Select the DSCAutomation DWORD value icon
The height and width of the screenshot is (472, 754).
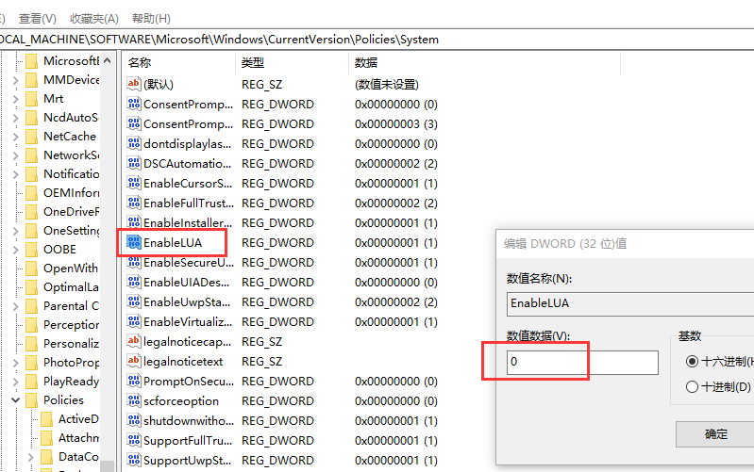tap(133, 163)
